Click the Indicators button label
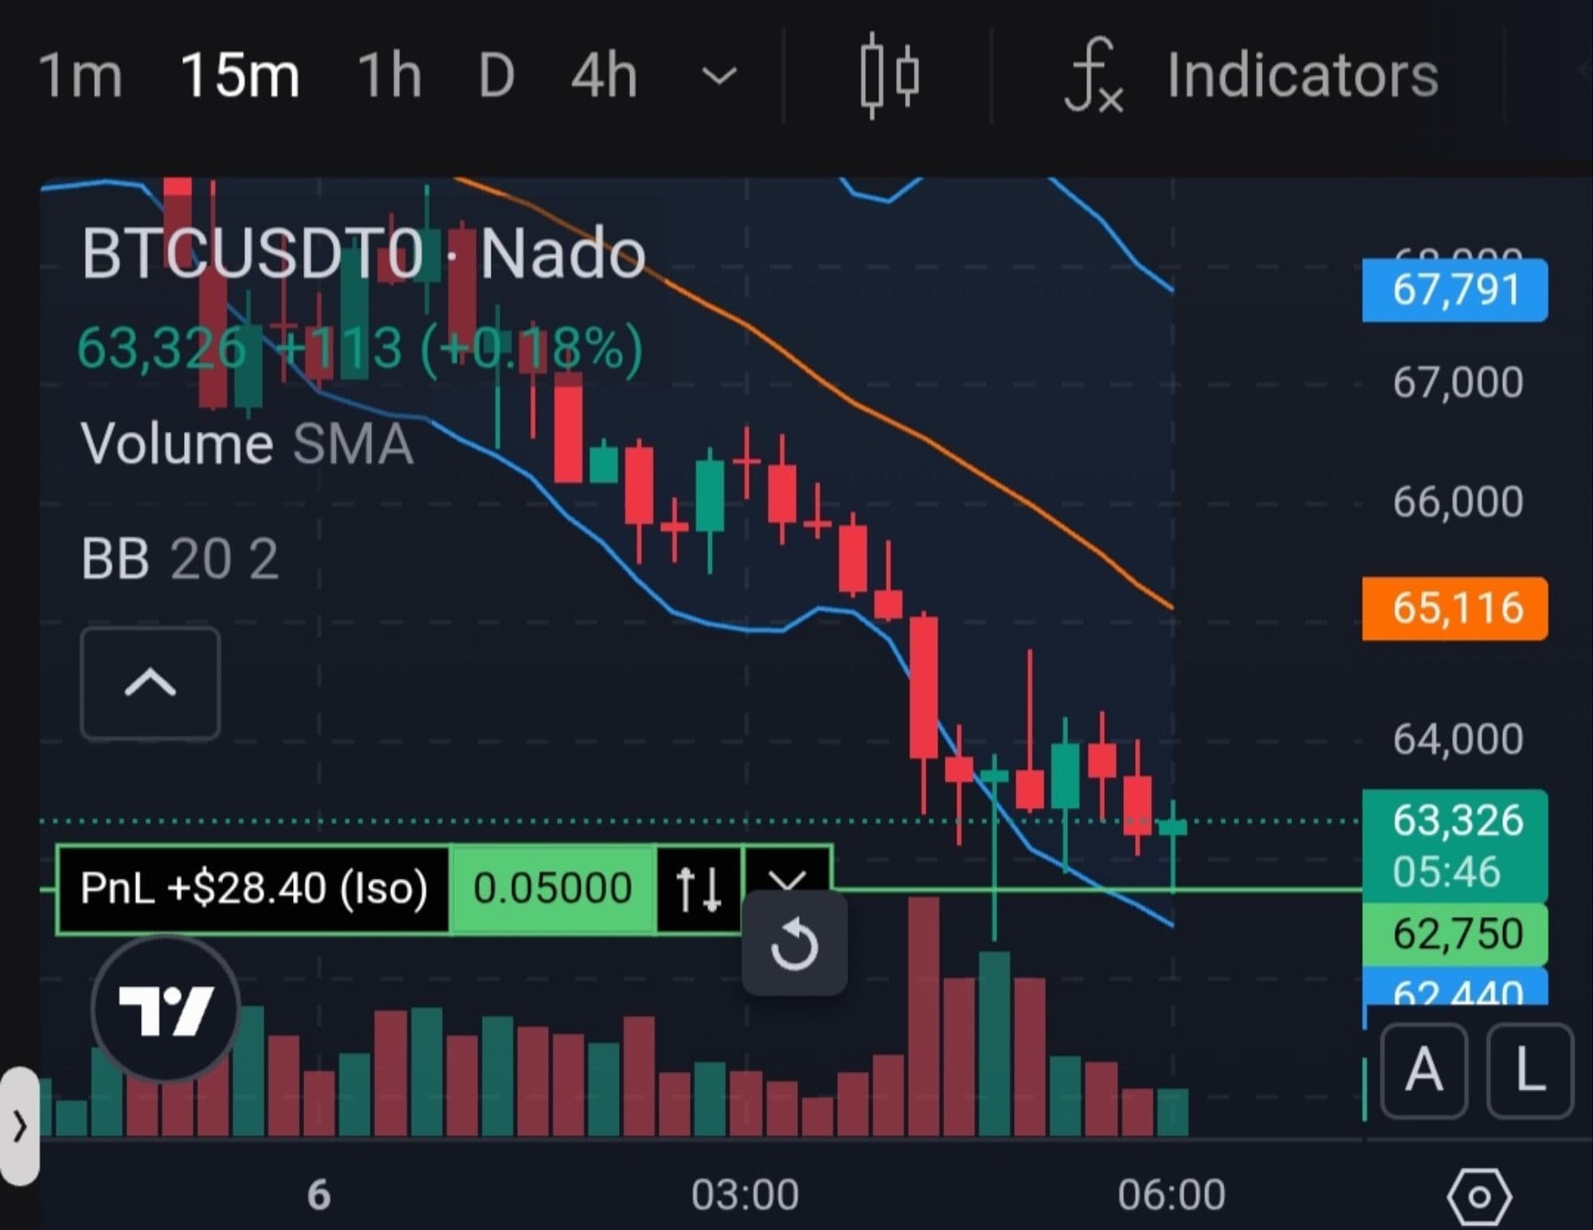This screenshot has width=1593, height=1230. [1302, 76]
